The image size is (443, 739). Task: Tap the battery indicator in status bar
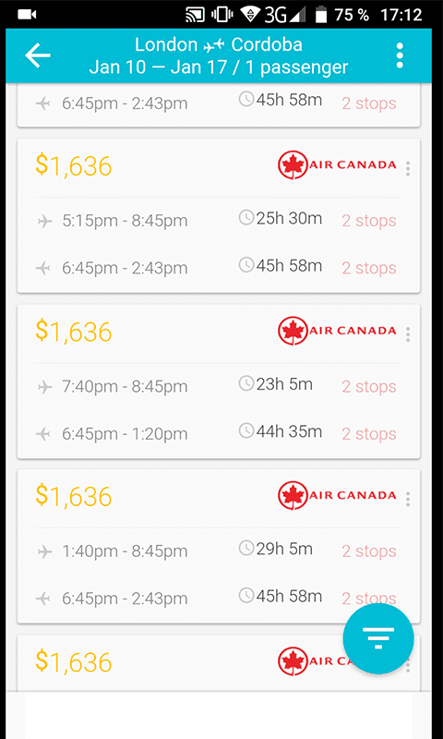(x=321, y=15)
